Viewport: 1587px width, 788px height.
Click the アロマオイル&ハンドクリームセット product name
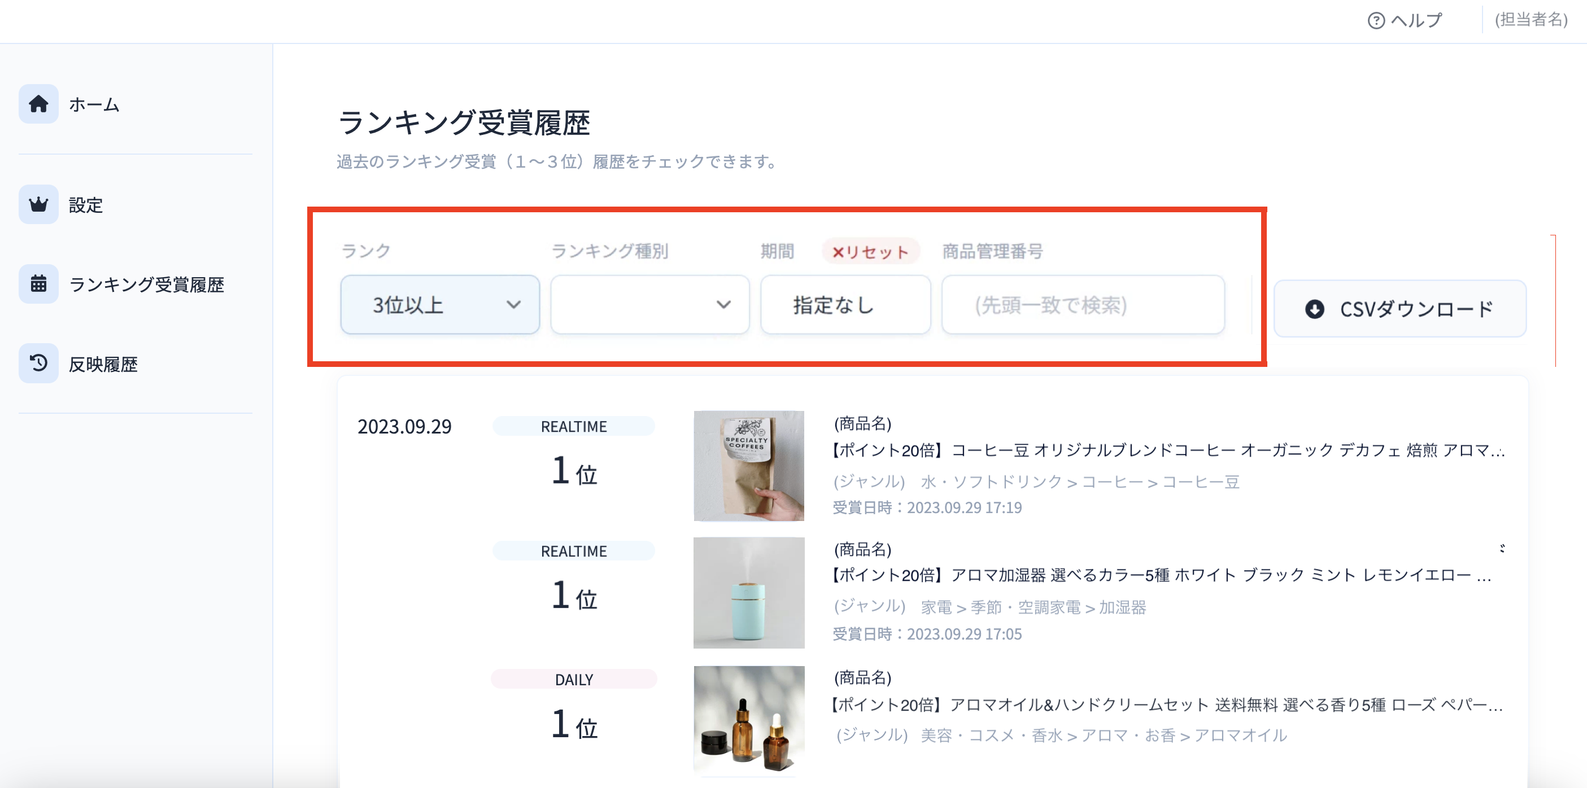(x=1167, y=704)
